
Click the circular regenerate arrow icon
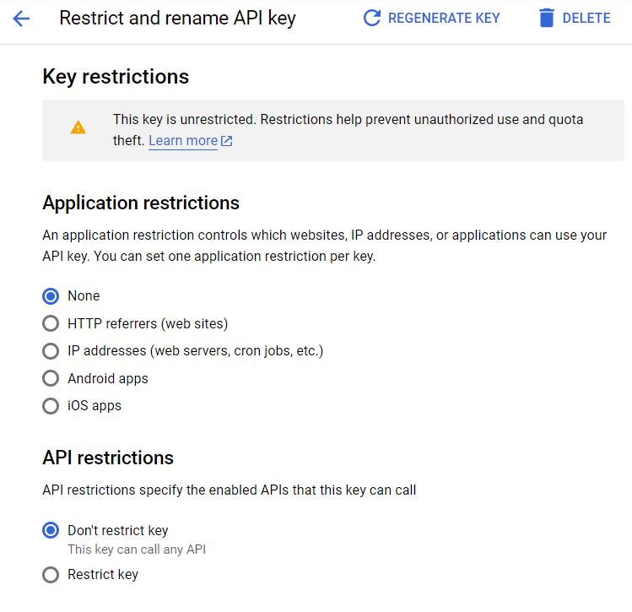[371, 18]
